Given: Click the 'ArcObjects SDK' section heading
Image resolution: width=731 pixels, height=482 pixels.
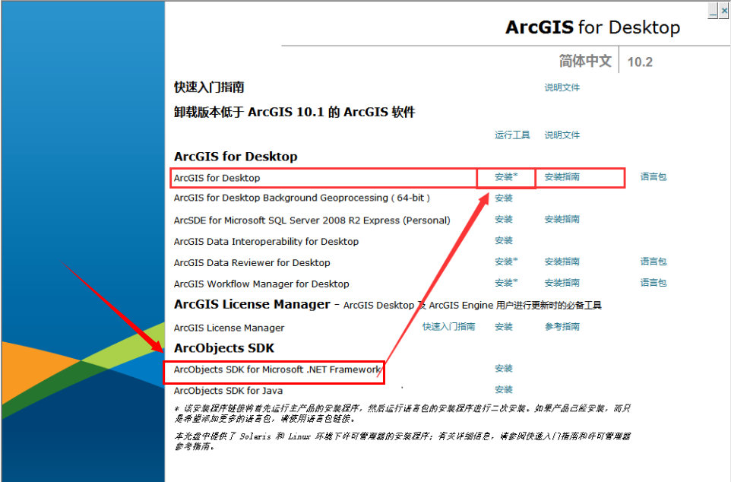Looking at the screenshot, I should (223, 348).
